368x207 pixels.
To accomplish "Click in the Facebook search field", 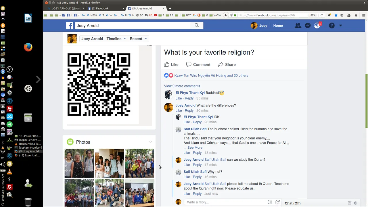I will click(x=133, y=25).
